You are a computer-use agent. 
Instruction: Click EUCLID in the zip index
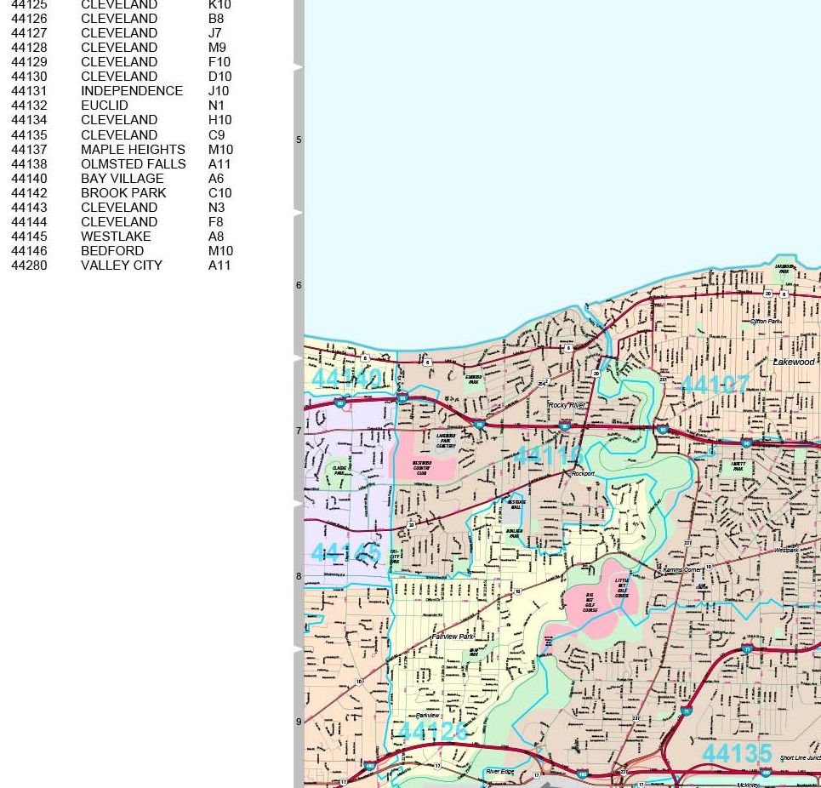(x=104, y=106)
